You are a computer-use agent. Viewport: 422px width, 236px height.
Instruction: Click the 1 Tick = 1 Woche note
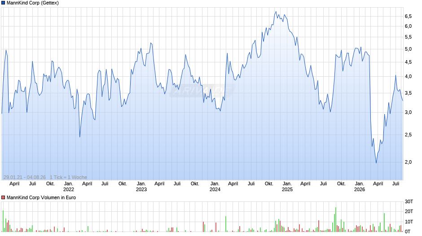click(68, 177)
